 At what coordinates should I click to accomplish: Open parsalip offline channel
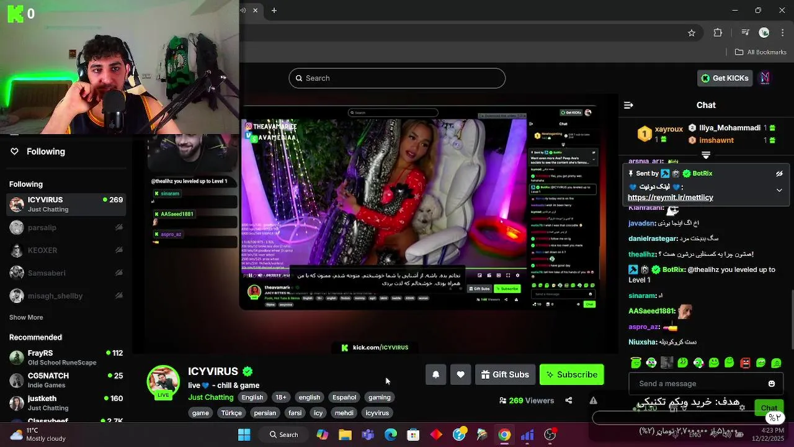[66, 227]
